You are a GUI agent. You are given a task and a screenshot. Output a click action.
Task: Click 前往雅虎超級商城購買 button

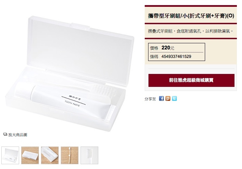191,80
